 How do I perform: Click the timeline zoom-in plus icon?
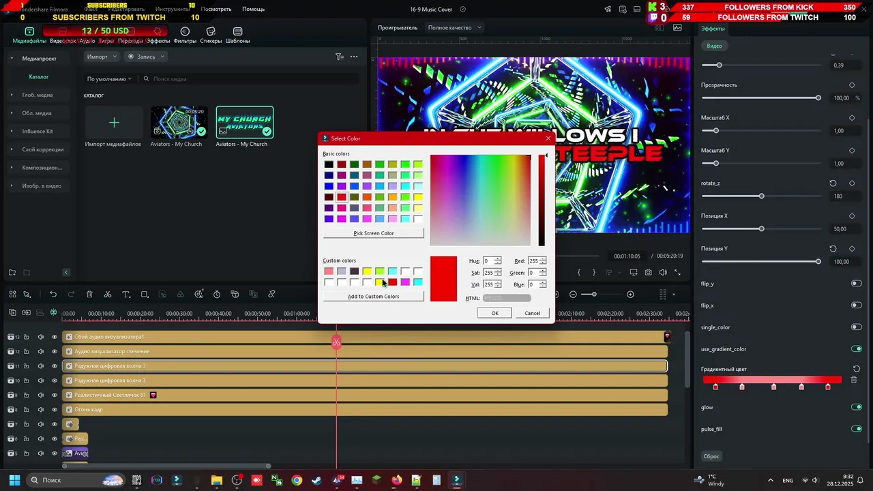[630, 295]
